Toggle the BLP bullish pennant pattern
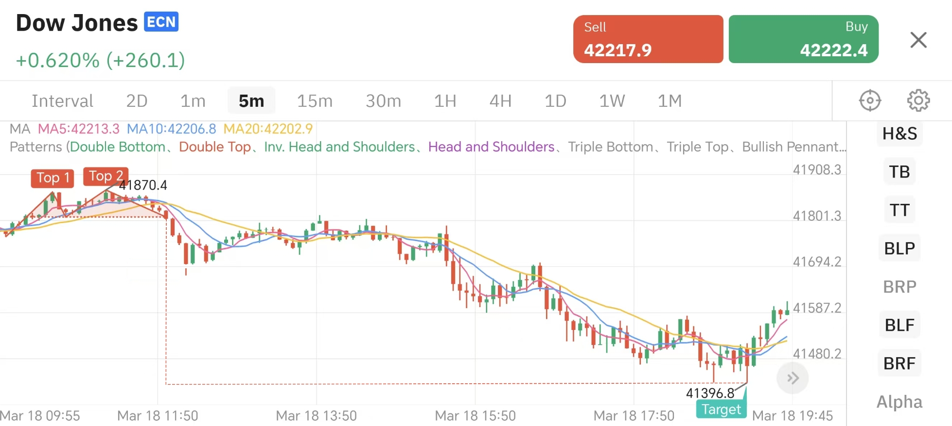This screenshot has height=426, width=952. tap(899, 248)
